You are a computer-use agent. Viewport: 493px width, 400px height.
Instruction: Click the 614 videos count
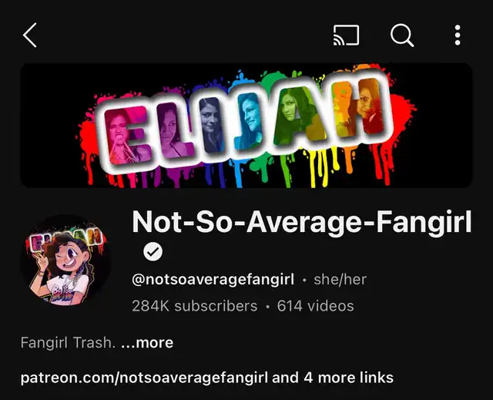315,306
